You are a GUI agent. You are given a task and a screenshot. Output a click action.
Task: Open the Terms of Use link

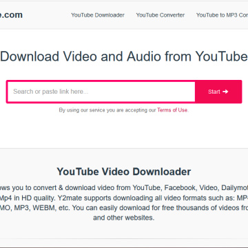[172, 110]
